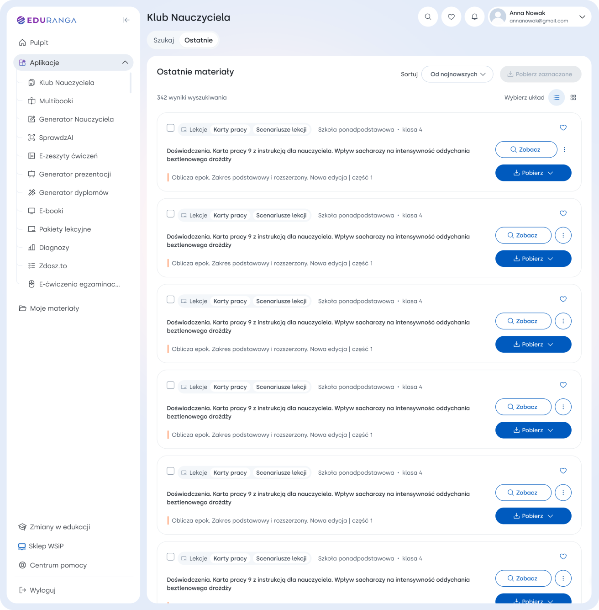
Task: Click Zobacz on the first material card
Action: point(526,149)
